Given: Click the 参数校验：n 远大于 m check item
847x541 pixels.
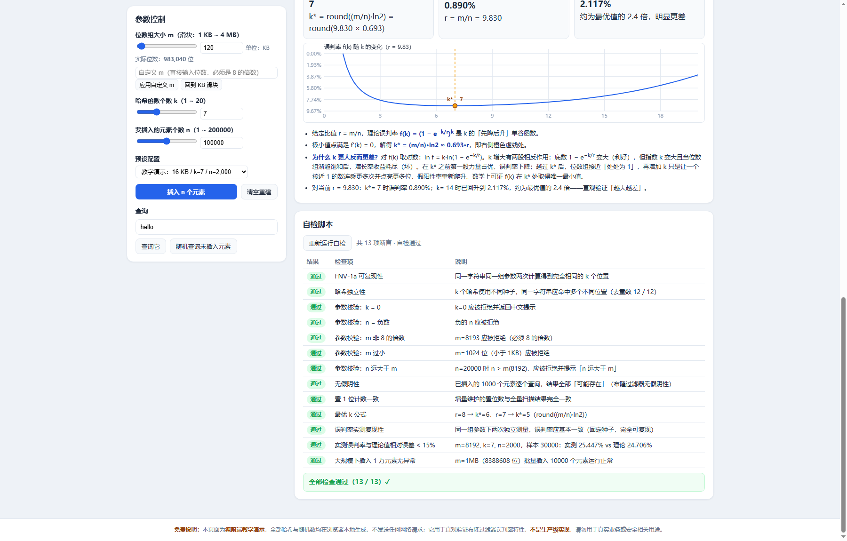Looking at the screenshot, I should click(x=366, y=368).
